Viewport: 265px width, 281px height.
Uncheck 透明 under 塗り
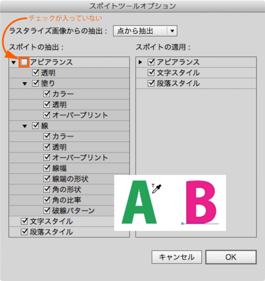[x=46, y=104]
